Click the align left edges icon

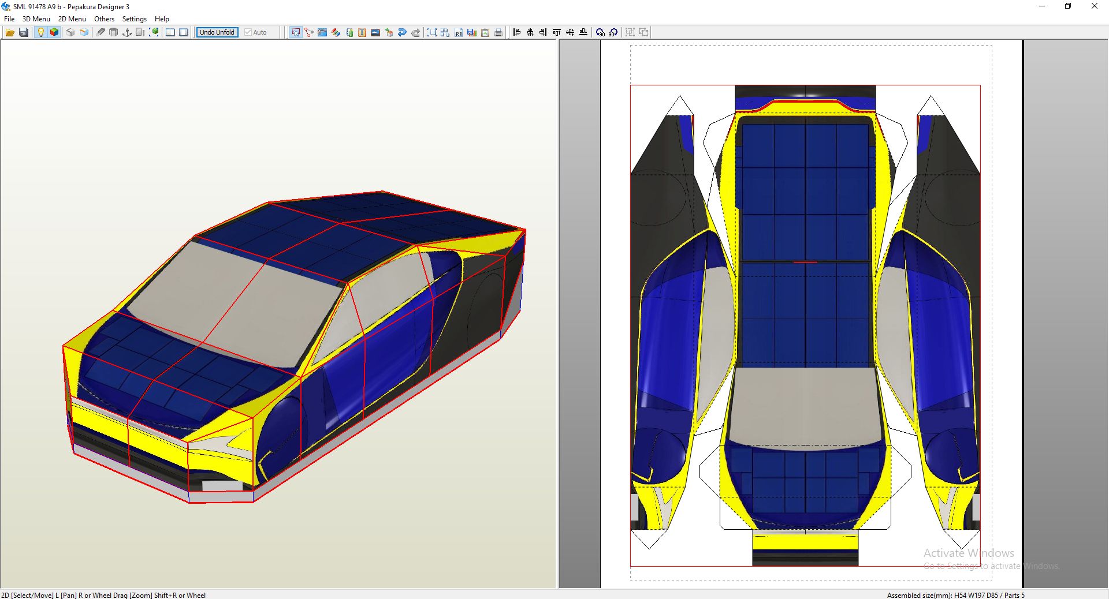[x=517, y=32]
